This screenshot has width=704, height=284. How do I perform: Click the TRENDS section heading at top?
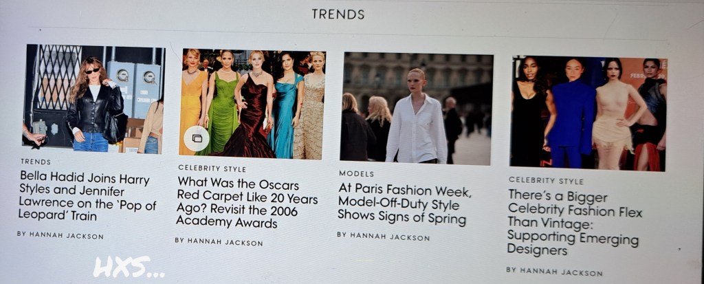pos(338,14)
